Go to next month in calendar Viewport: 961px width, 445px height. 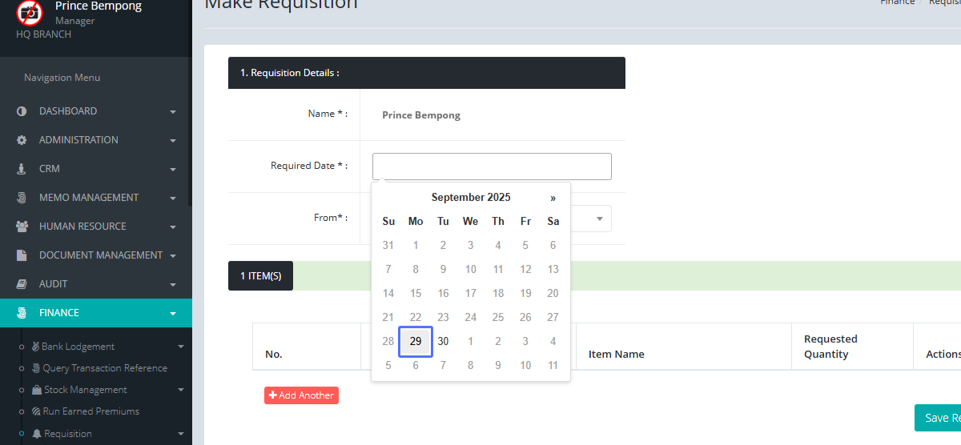click(x=553, y=198)
